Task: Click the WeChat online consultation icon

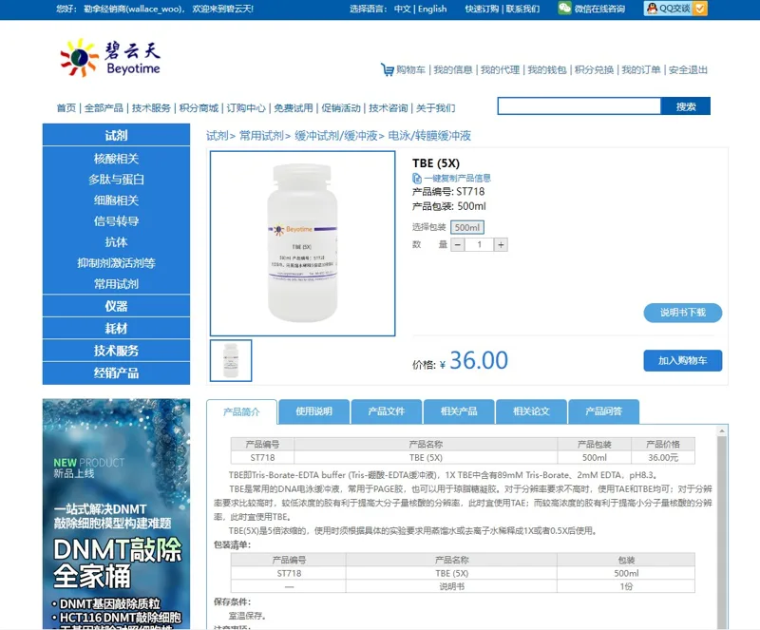Action: click(x=564, y=9)
